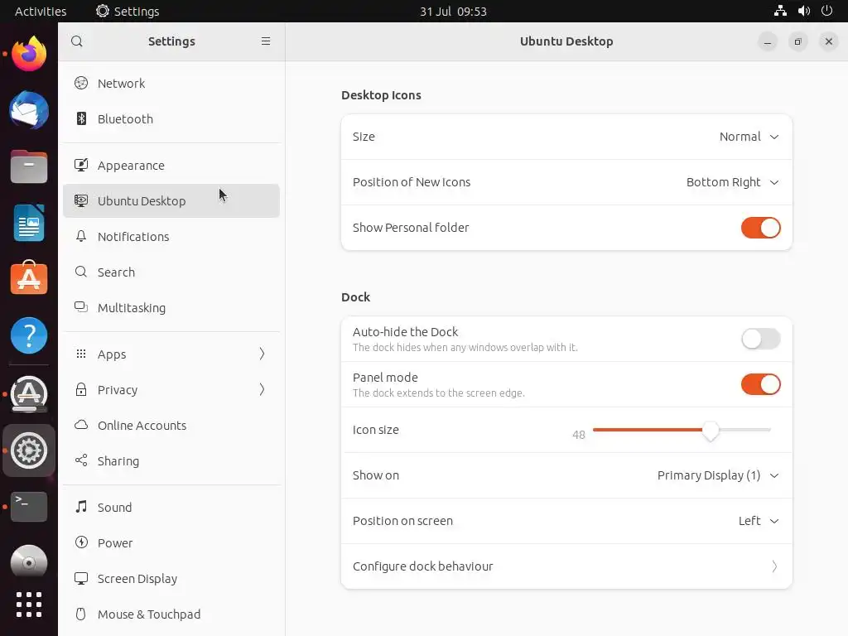The width and height of the screenshot is (848, 636).
Task: Launch Thunderbird Mail from the dock
Action: [29, 110]
